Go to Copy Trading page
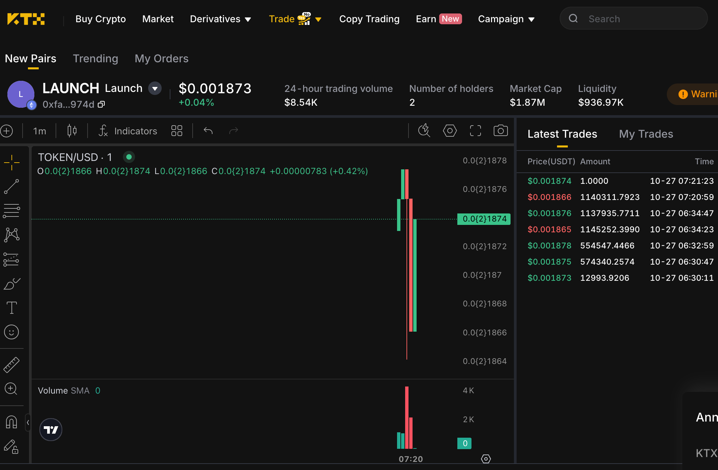This screenshot has width=718, height=470. coord(369,19)
